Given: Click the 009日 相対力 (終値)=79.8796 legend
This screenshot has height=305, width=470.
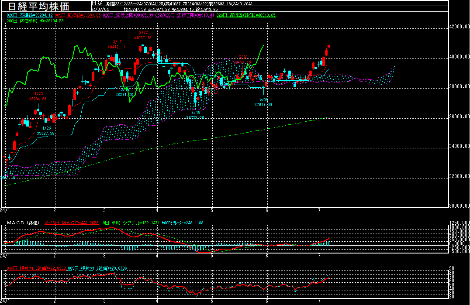Looking at the screenshot, I should 97,268.
